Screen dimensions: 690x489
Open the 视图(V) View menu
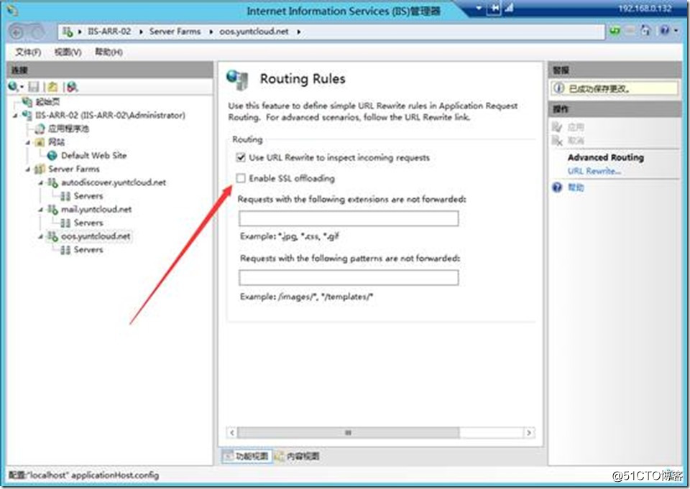pos(68,52)
